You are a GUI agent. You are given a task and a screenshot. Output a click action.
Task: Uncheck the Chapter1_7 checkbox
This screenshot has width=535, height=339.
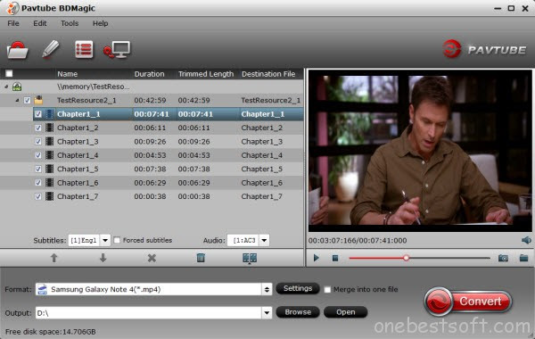38,196
